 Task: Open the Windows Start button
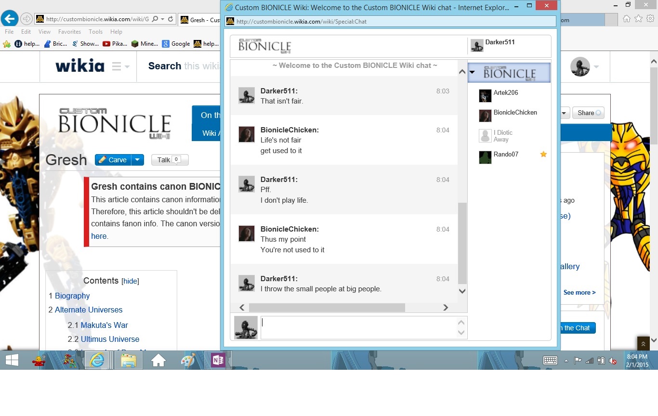[12, 360]
